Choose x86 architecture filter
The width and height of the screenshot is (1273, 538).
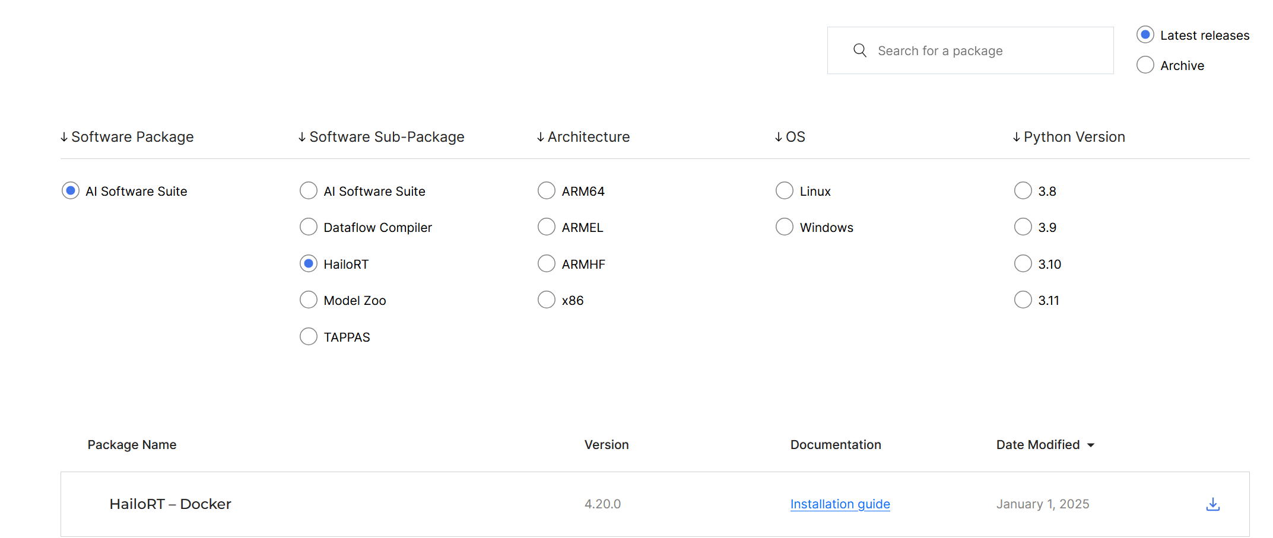547,300
